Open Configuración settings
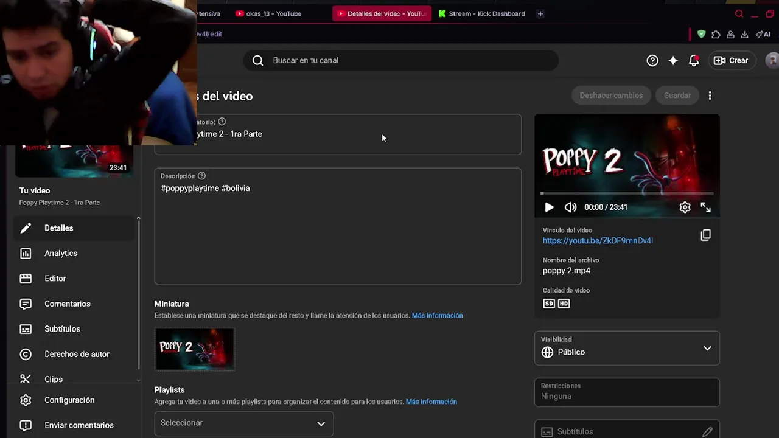 73,400
